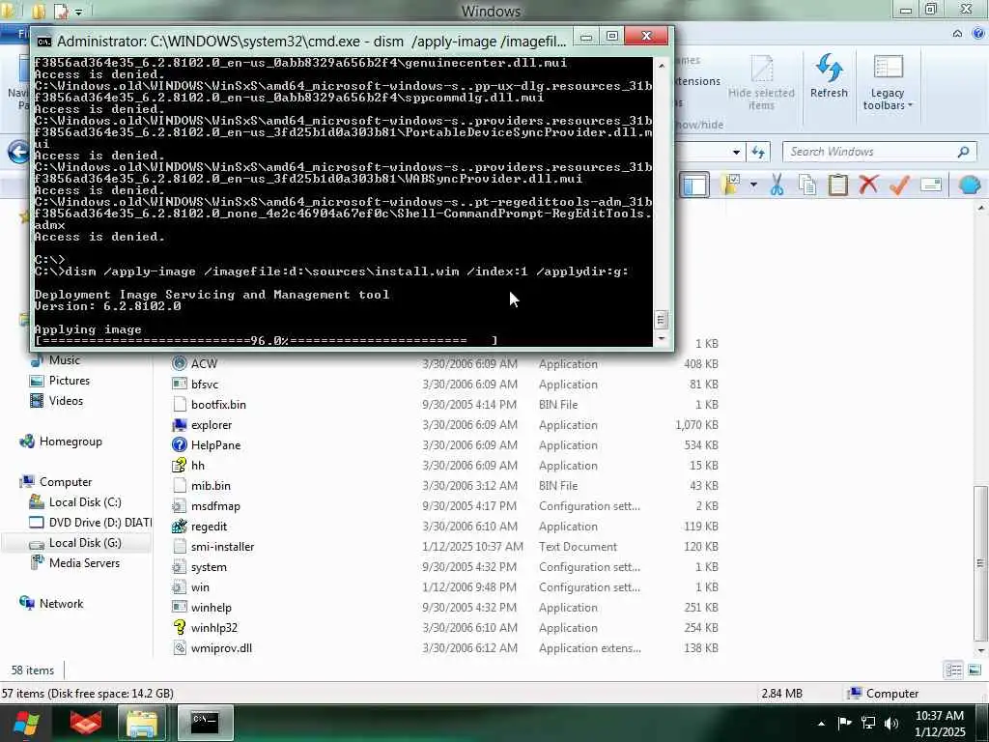Image resolution: width=989 pixels, height=742 pixels.
Task: Click the Paste clipboard icon
Action: pos(837,185)
